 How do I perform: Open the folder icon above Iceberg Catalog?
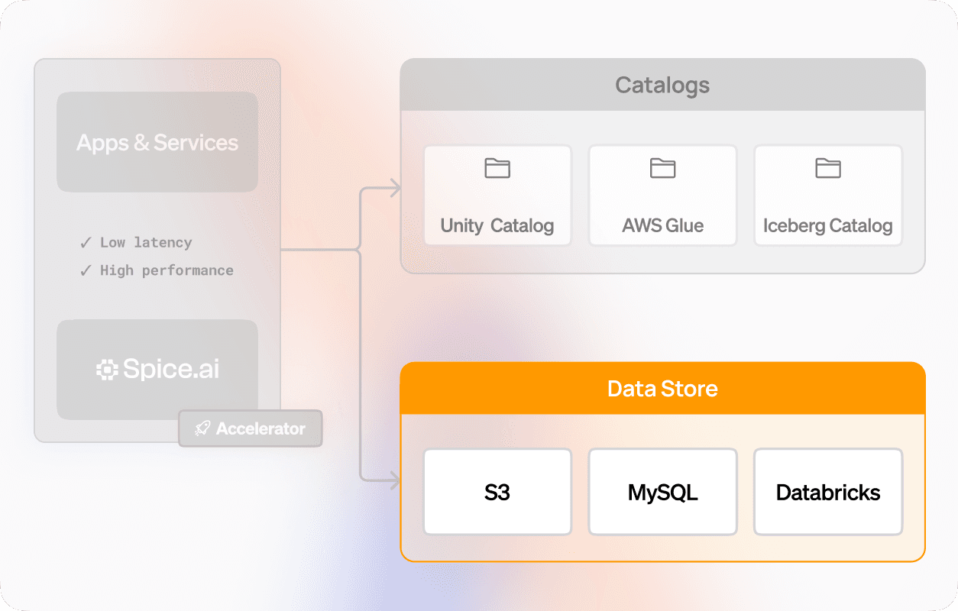pos(827,168)
